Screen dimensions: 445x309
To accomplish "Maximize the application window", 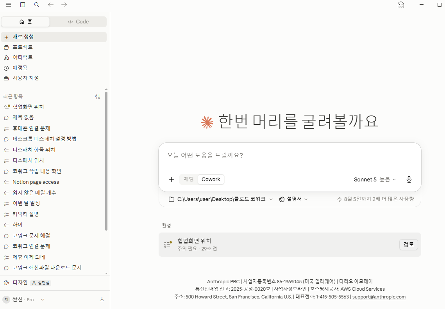I will [x=439, y=5].
